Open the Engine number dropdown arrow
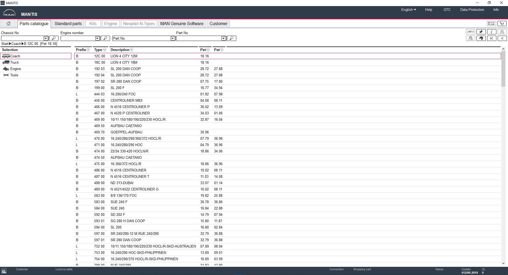 click(97, 38)
